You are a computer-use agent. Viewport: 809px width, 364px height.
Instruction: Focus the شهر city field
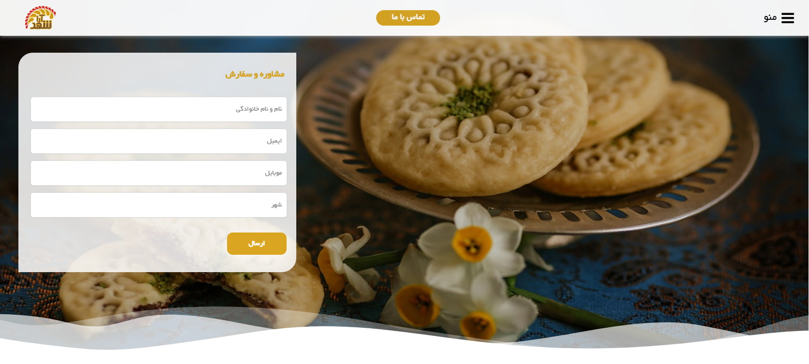coord(159,205)
